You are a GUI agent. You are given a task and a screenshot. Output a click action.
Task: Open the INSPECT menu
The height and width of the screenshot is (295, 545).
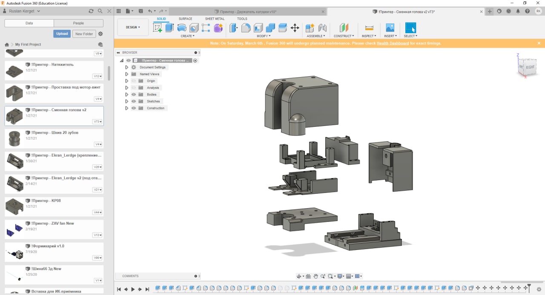[x=369, y=36]
